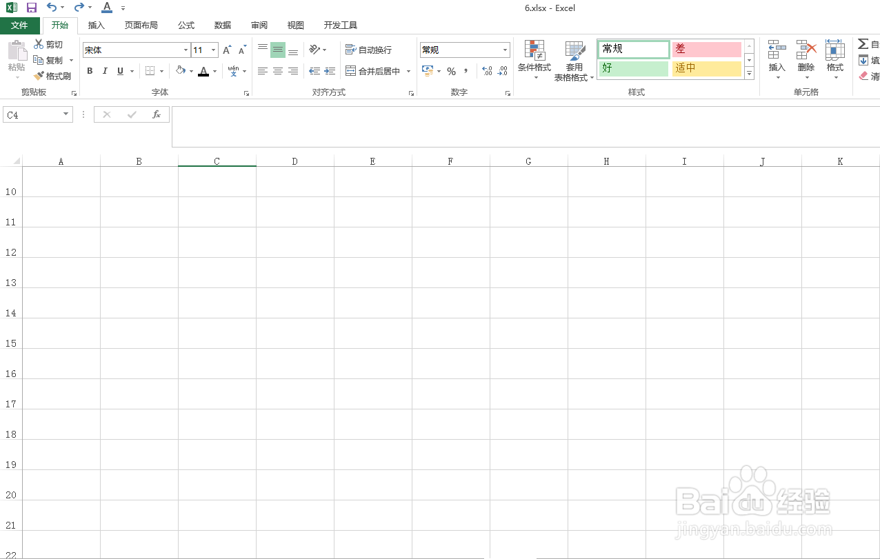Screen dimensions: 880x559
Task: Apply cell borders icon
Action: pos(150,71)
